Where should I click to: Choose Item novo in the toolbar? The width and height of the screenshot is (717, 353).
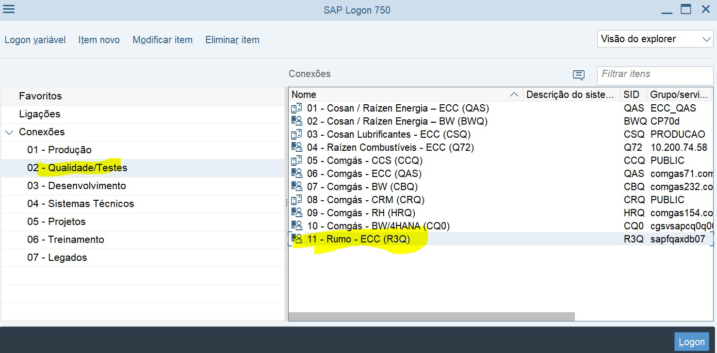point(99,40)
